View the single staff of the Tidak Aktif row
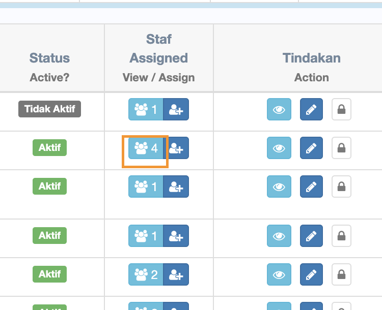This screenshot has width=382, height=310. click(146, 109)
